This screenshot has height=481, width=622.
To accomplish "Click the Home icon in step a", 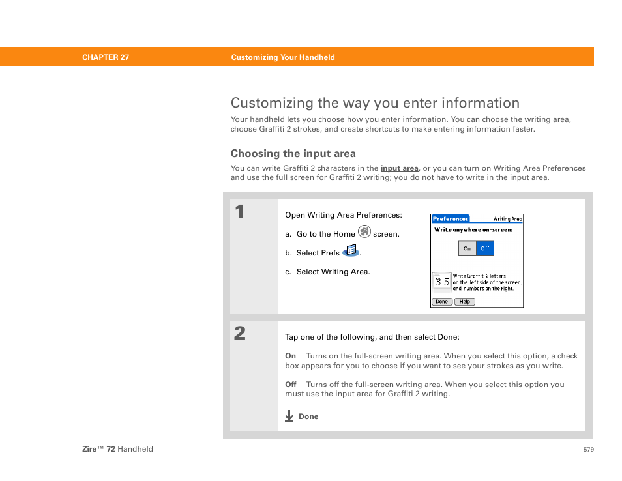I will click(x=364, y=232).
